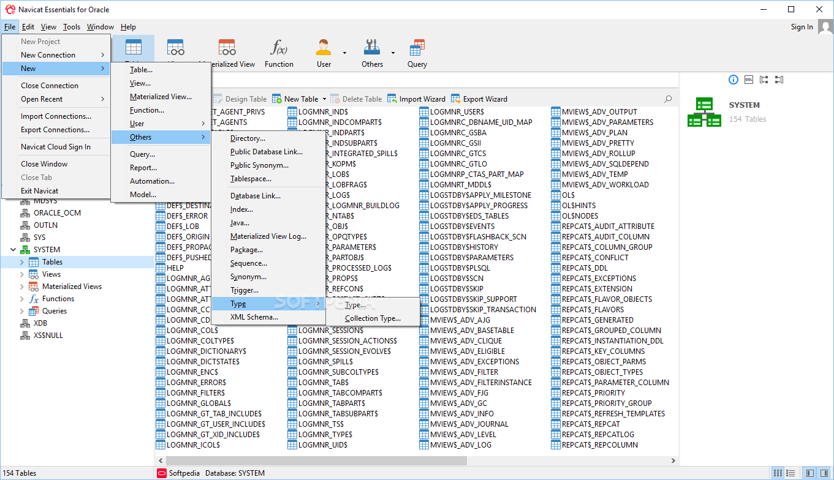Expand the Views tree node
This screenshot has height=480, width=834.
pos(21,274)
